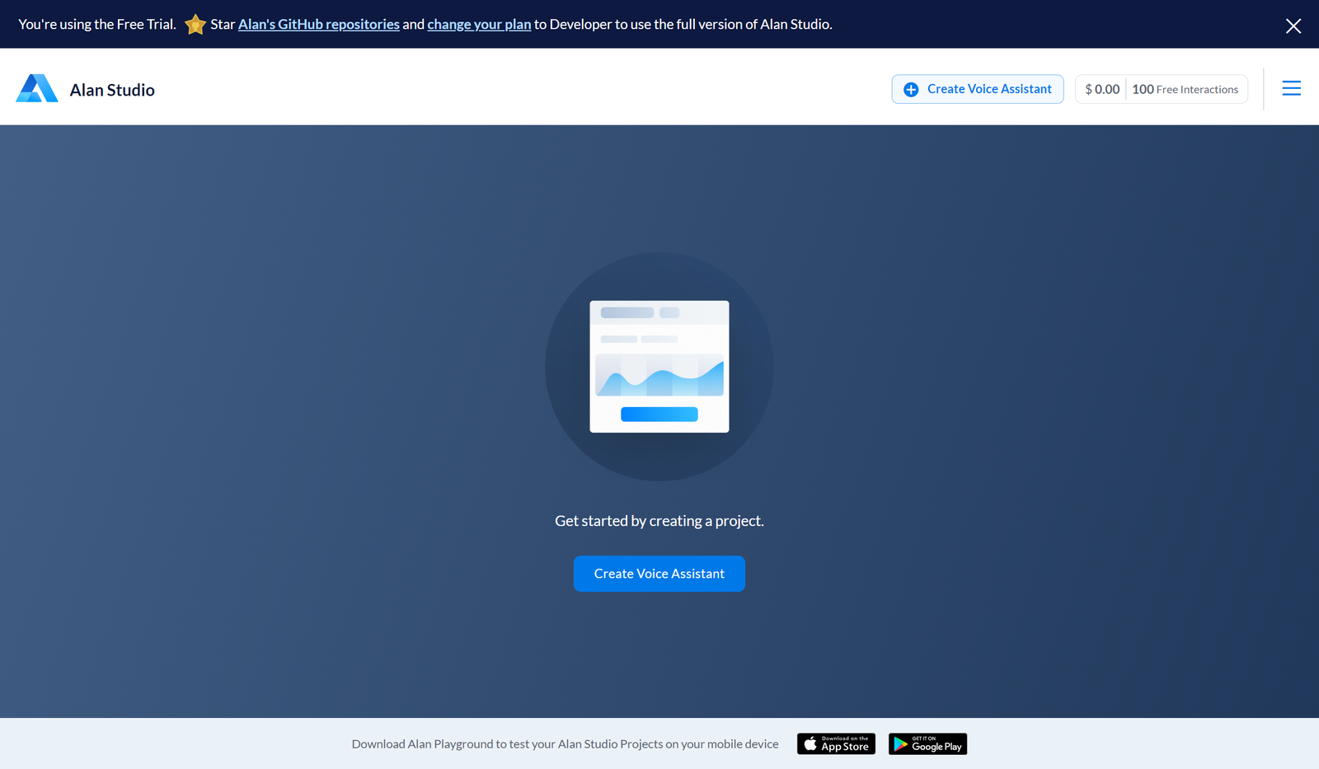The height and width of the screenshot is (769, 1319).
Task: Open the $ 0.00 balance indicator
Action: click(x=1102, y=89)
